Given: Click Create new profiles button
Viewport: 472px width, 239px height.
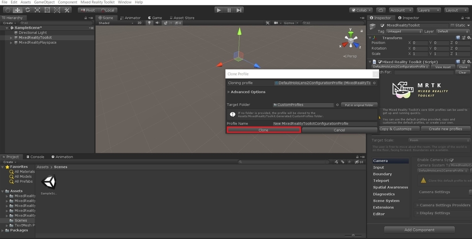Looking at the screenshot, I should point(446,129).
